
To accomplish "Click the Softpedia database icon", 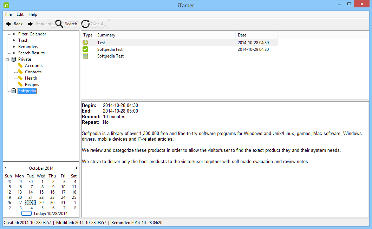I will click(x=14, y=91).
